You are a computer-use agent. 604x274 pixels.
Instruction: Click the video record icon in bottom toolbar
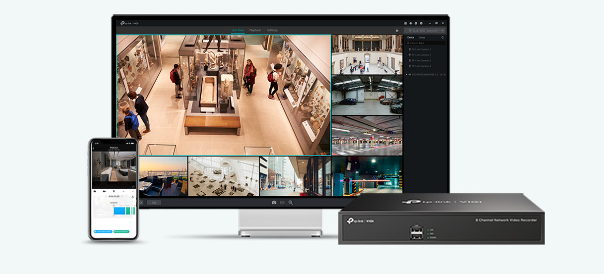[x=282, y=203]
